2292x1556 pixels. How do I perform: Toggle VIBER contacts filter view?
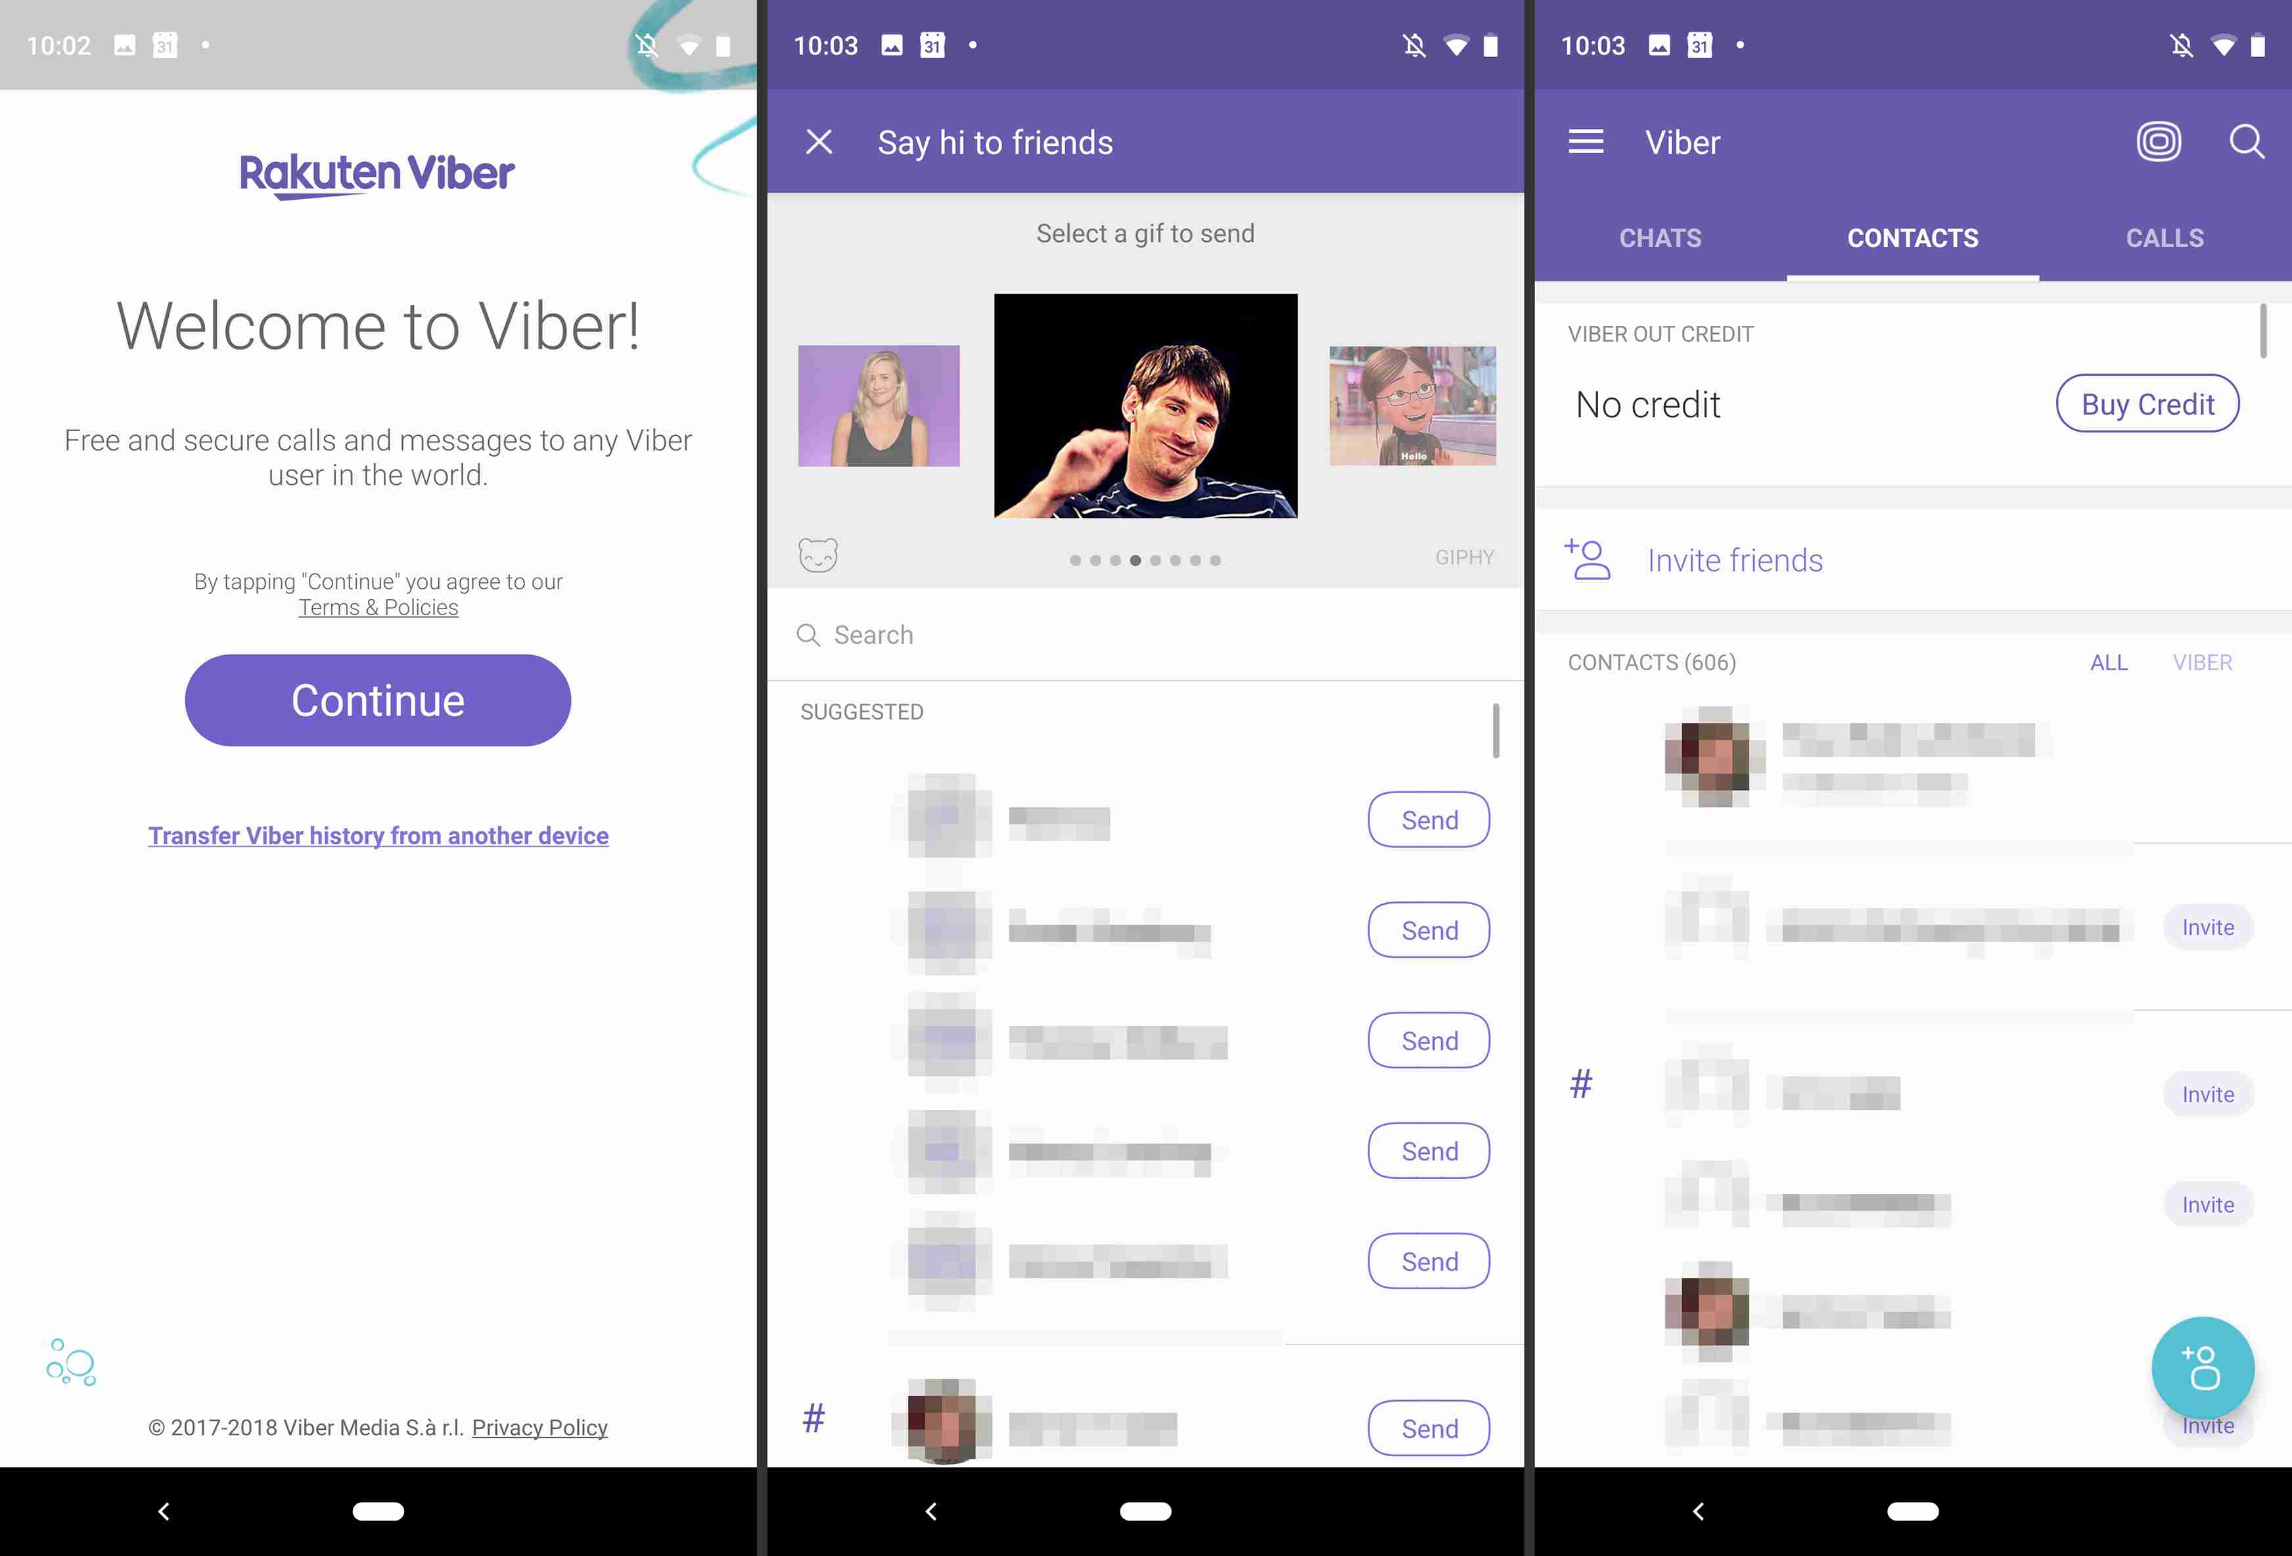pyautogui.click(x=2202, y=662)
